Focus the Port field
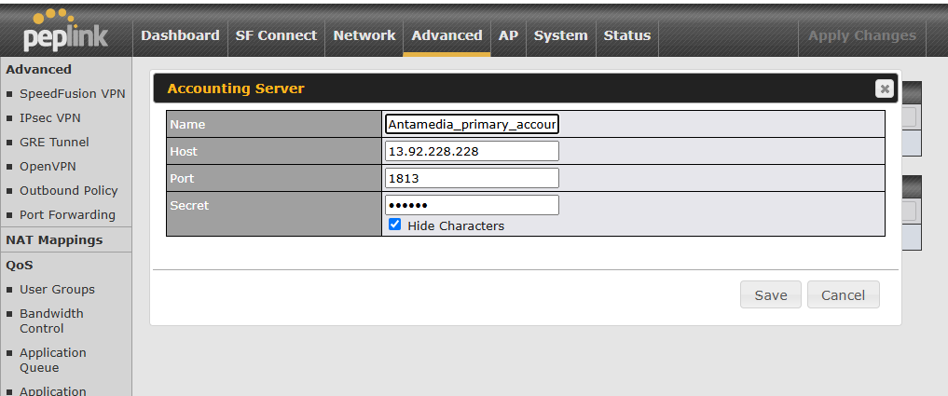This screenshot has width=948, height=396. pos(472,178)
